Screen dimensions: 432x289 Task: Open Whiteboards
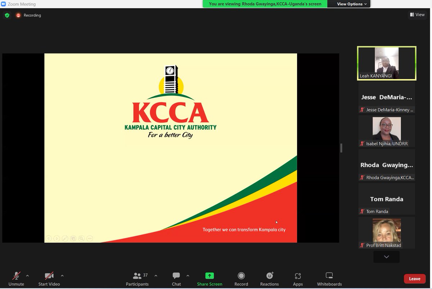pyautogui.click(x=329, y=279)
